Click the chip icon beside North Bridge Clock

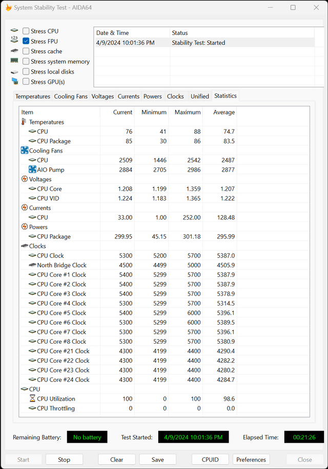pos(32,265)
